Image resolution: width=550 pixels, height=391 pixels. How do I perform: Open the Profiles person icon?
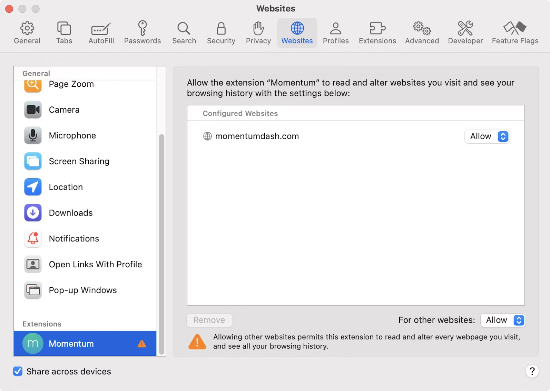click(x=336, y=28)
